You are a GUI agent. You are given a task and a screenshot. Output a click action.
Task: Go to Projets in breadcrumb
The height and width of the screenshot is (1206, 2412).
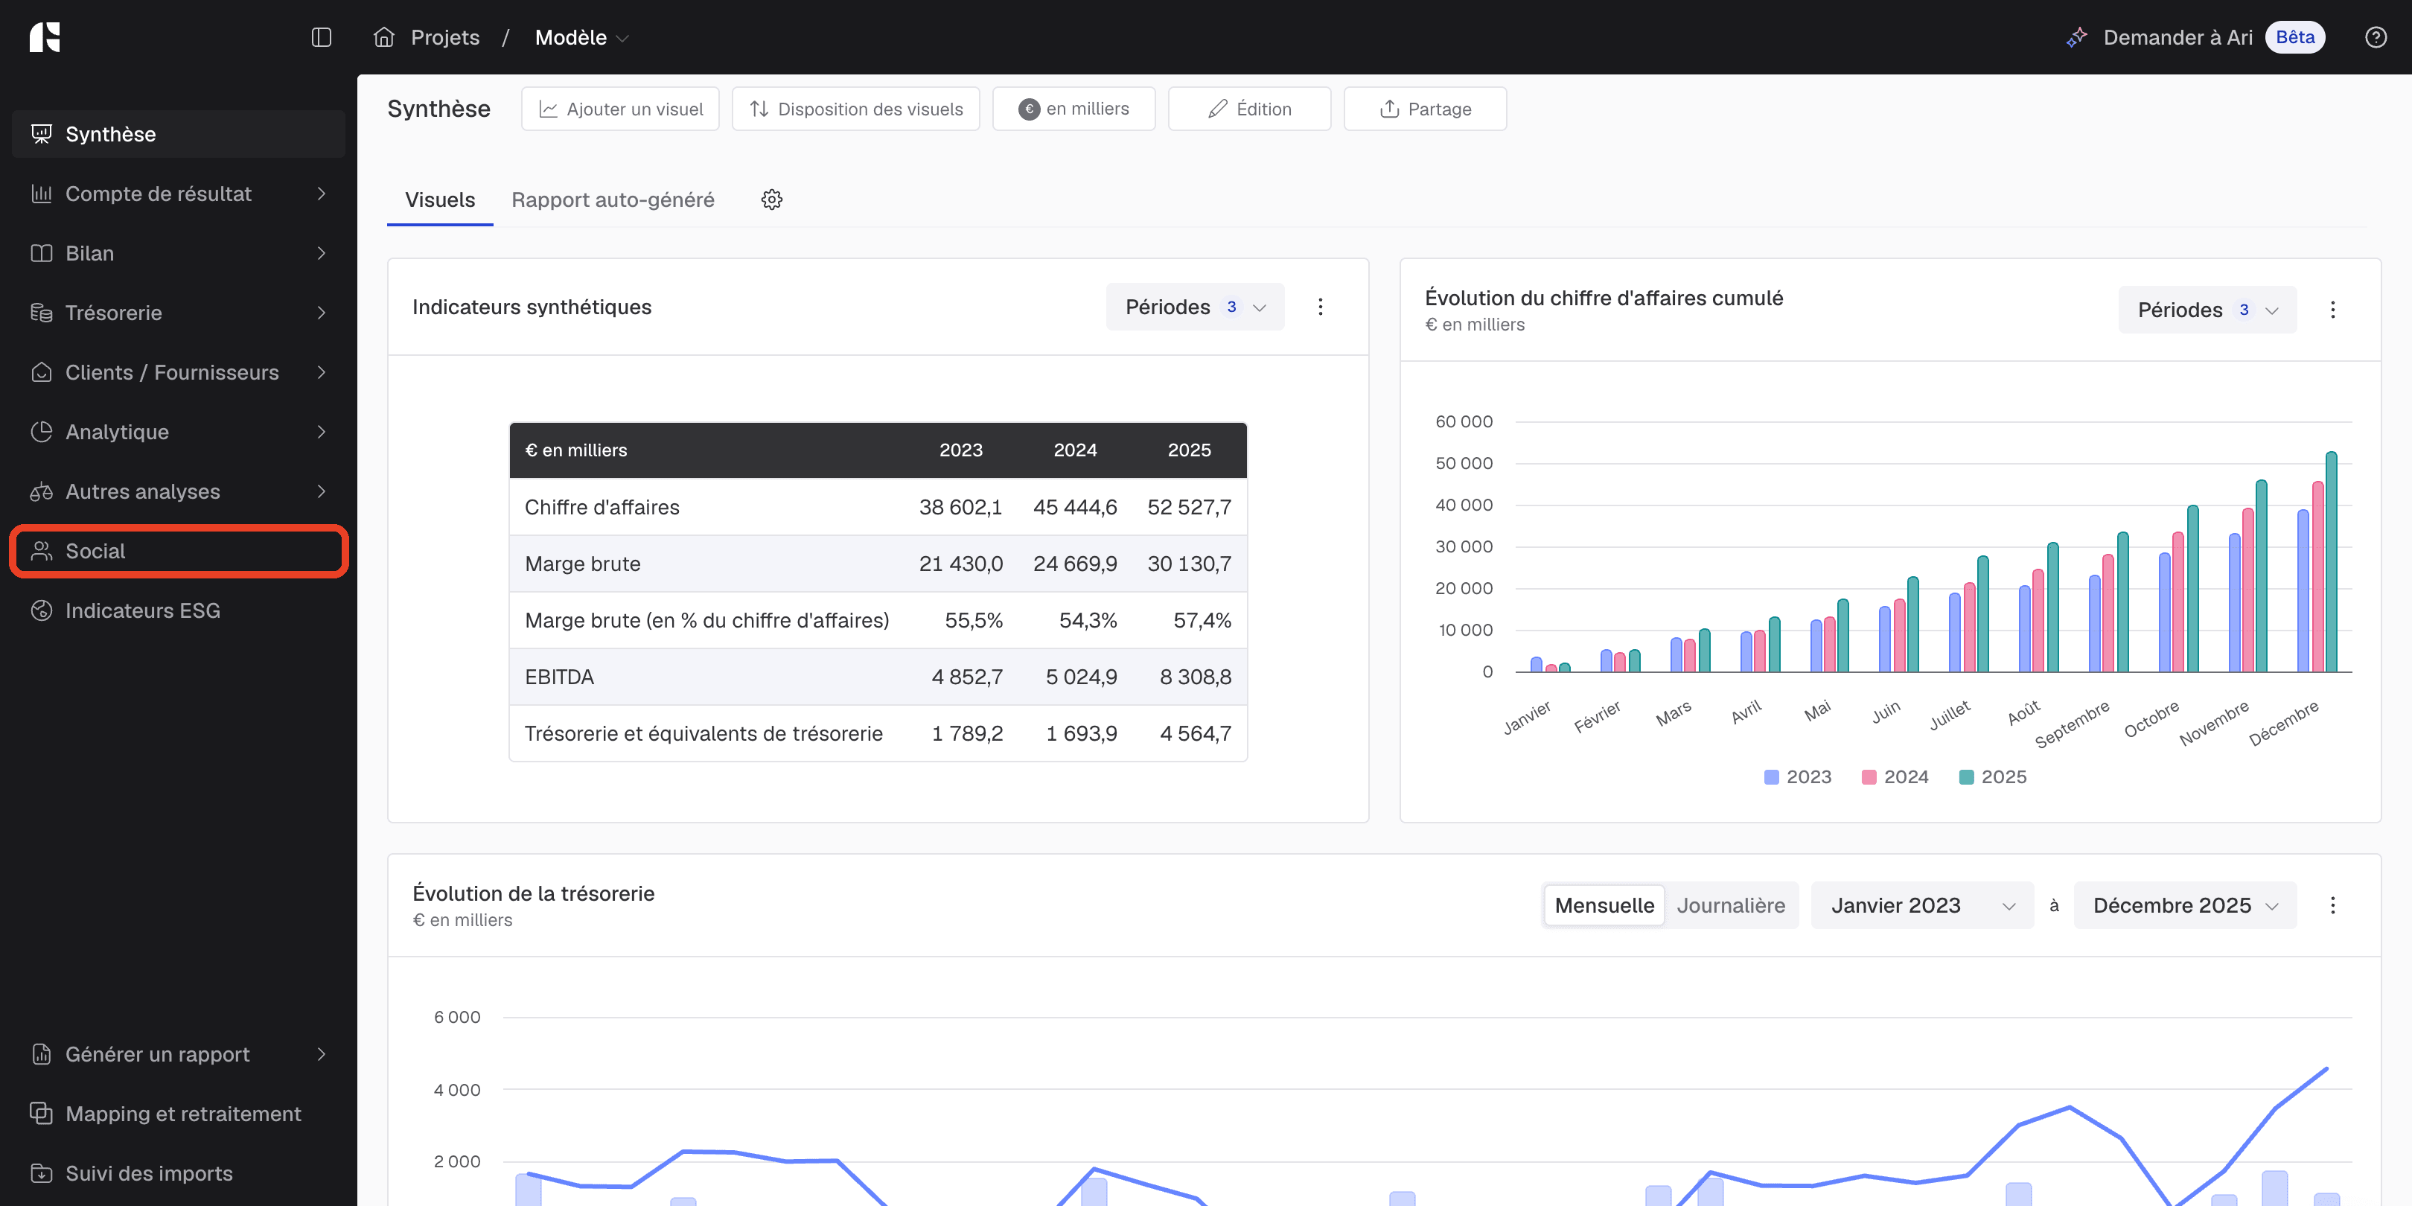click(x=444, y=37)
